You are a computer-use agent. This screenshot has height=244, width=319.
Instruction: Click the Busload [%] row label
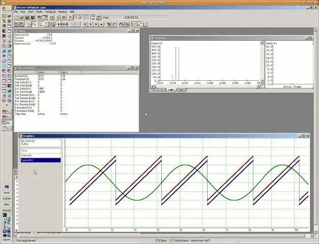[x=22, y=76]
